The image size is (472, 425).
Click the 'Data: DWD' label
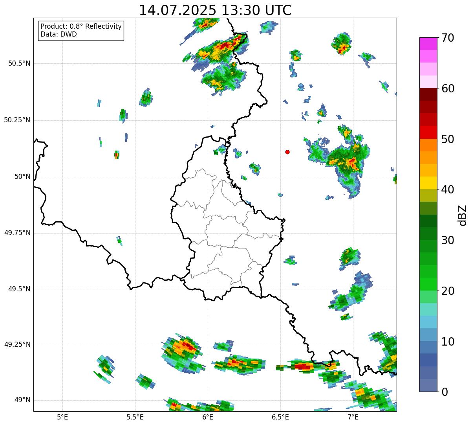[x=59, y=34]
